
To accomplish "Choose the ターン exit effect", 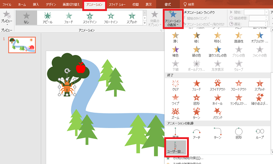I will coord(197,114).
